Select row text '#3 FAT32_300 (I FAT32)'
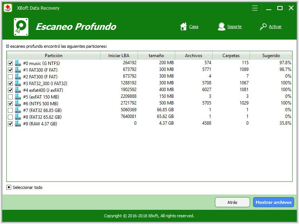This screenshot has width=299, height=224. (x=45, y=83)
